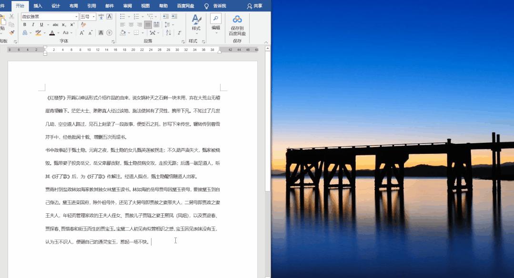
Task: Apply bold formatting to text
Action: pyautogui.click(x=25, y=24)
